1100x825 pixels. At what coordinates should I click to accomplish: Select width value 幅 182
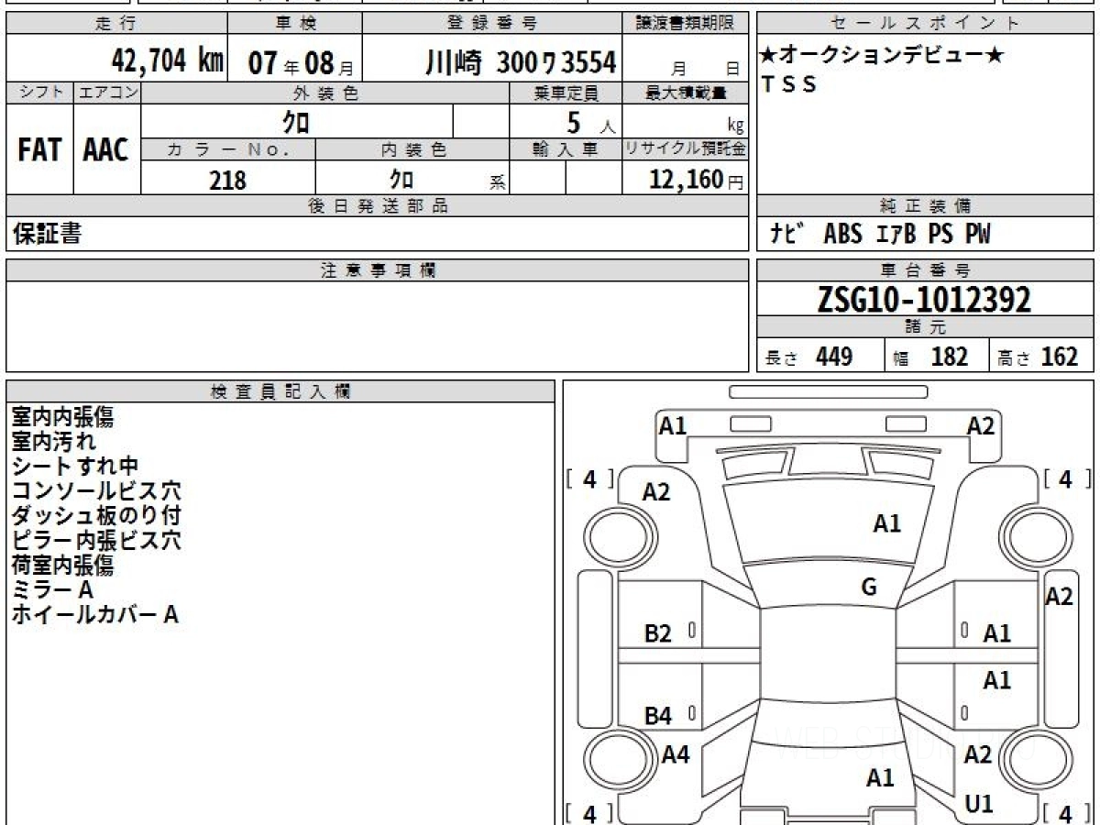click(x=931, y=357)
